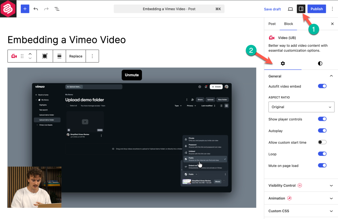Viewport: 338px width, 219px height.
Task: Click the site logo in top corner
Action: (x=8, y=9)
